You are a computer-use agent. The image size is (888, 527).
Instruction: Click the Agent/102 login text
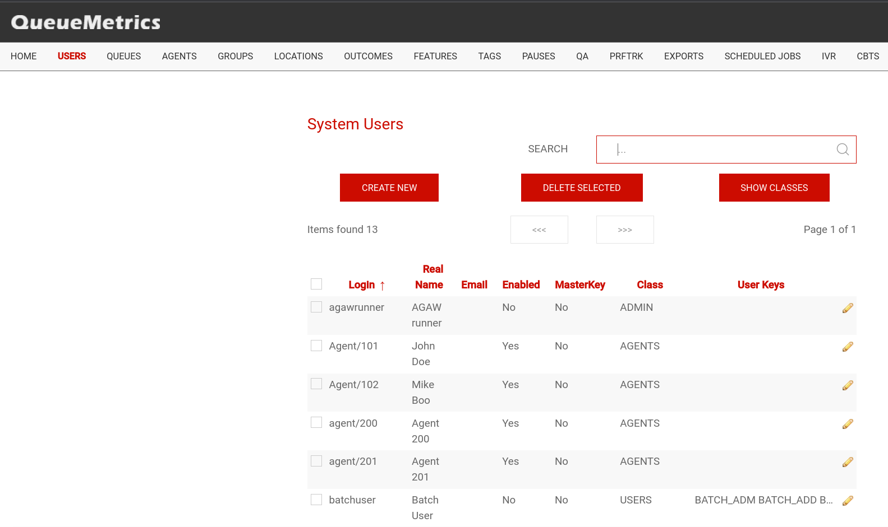click(353, 385)
